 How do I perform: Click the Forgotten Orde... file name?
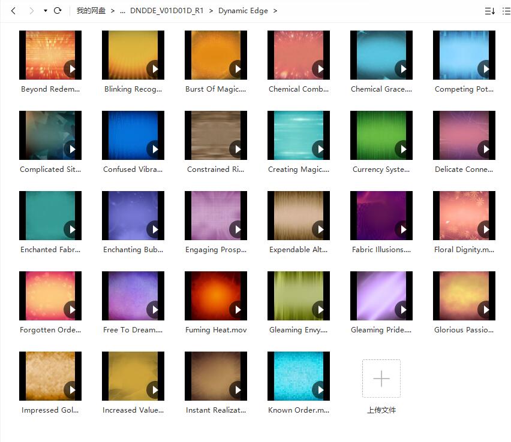pos(50,330)
